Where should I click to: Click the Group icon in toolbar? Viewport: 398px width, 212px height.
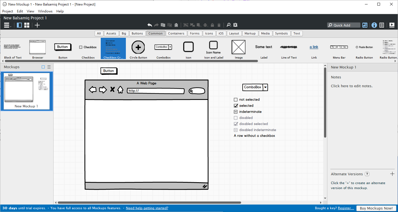coord(186,25)
